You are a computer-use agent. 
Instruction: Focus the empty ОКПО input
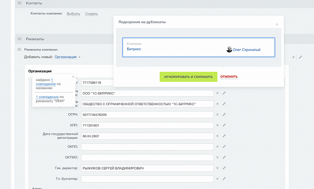pyautogui.click(x=148, y=147)
